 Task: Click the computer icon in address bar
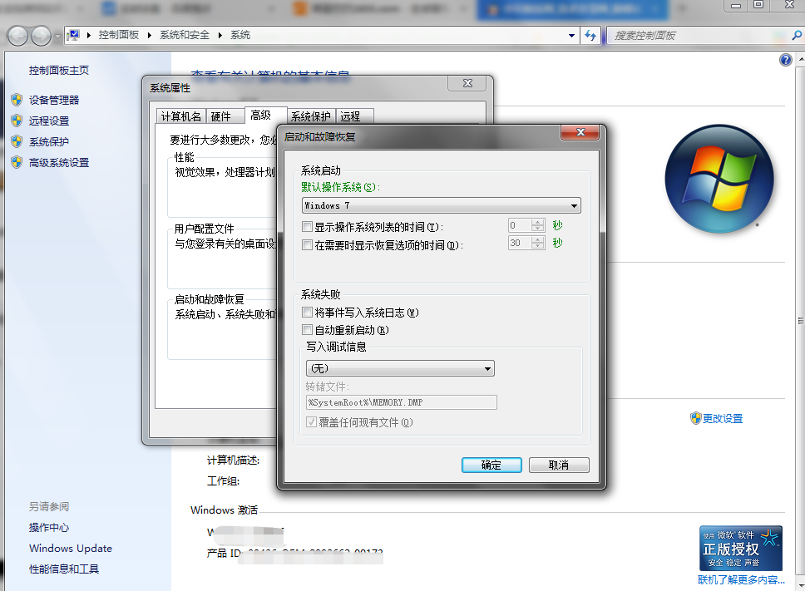74,35
